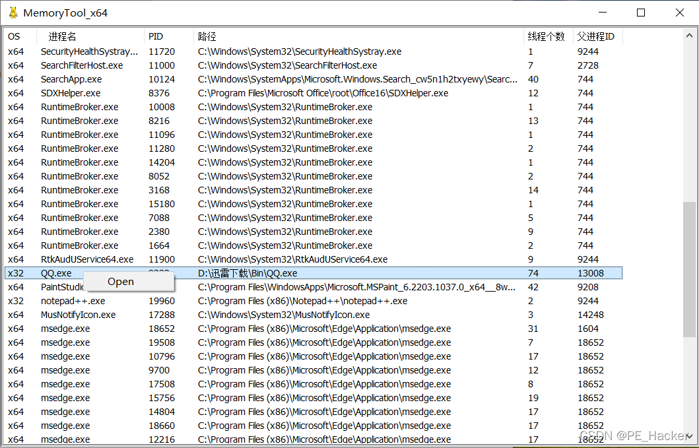Select RuntimeBroker.exe with PID 8052
699x448 pixels.
[x=314, y=176]
